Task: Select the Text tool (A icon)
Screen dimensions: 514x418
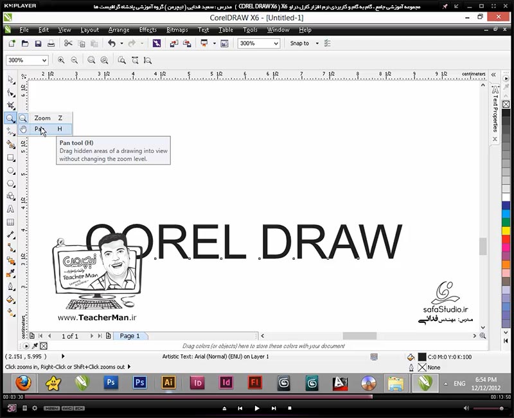Action: click(x=11, y=209)
